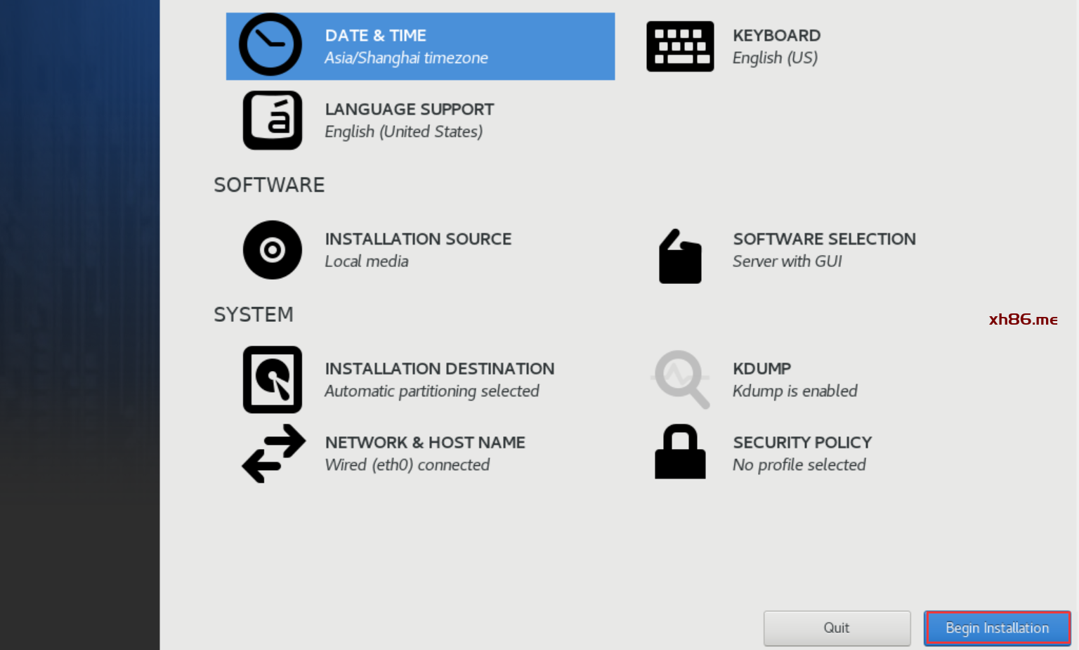
Task: Click the keyboard icon
Action: 680,46
